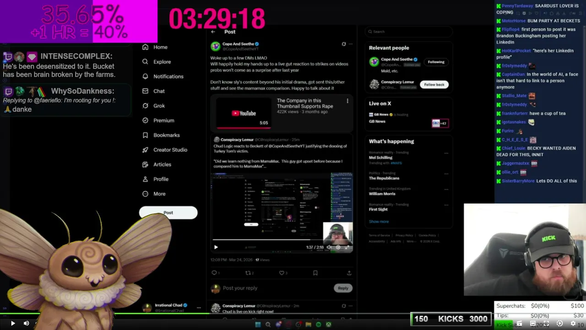Open the First Sight trending topic
Image resolution: width=586 pixels, height=330 pixels.
378,209
